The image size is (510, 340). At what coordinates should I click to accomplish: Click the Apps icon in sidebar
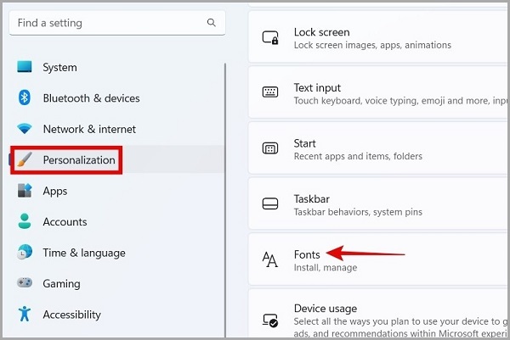[25, 191]
